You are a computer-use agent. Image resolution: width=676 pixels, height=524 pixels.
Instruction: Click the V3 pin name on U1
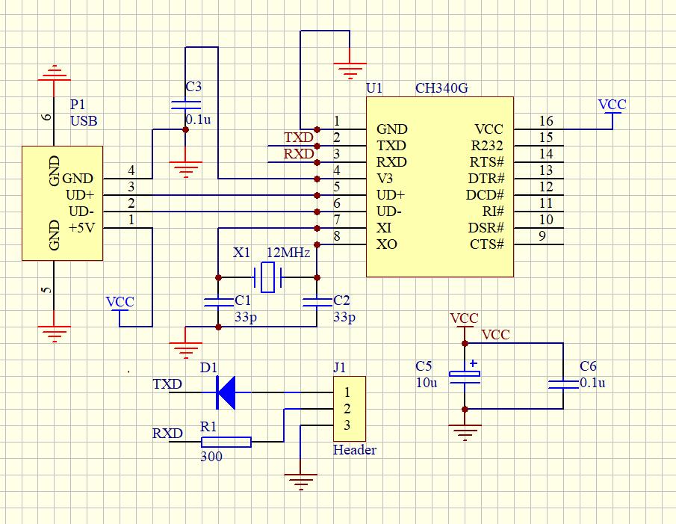(x=385, y=178)
